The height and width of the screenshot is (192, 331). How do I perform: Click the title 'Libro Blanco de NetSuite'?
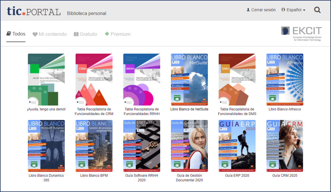189,109
